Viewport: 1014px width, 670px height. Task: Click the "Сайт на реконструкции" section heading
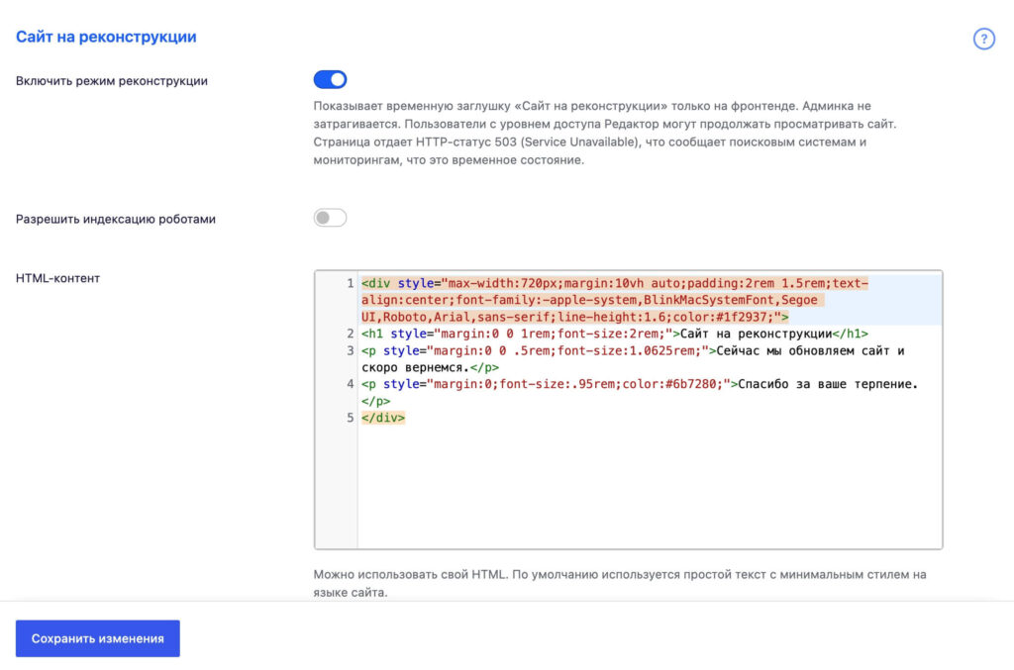[x=106, y=37]
